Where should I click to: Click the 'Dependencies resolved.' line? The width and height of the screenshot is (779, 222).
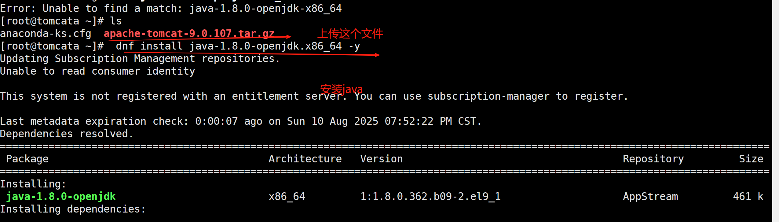[x=67, y=134]
